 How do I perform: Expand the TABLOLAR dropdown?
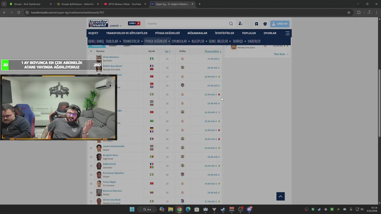pyautogui.click(x=113, y=41)
